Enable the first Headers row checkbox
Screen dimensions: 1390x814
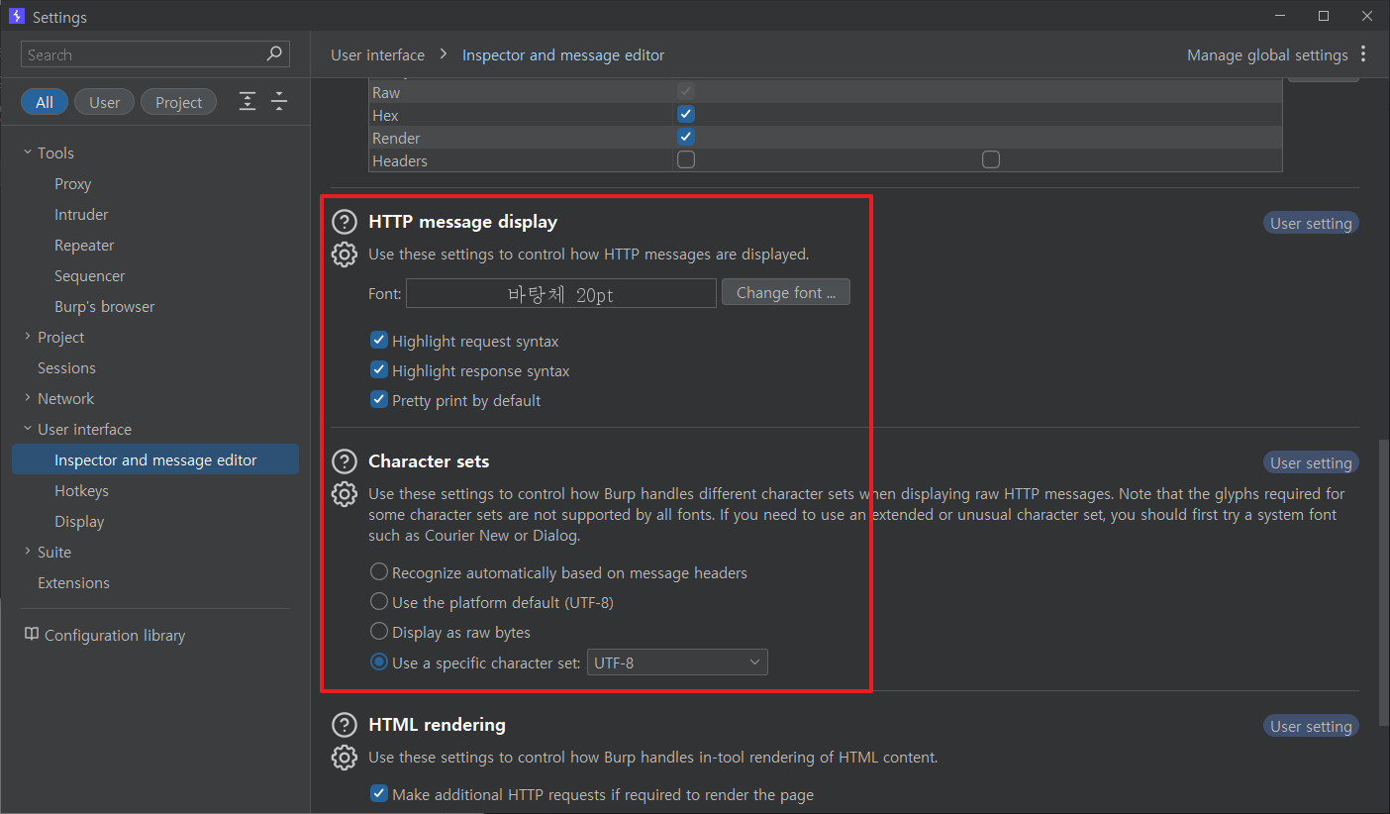686,159
